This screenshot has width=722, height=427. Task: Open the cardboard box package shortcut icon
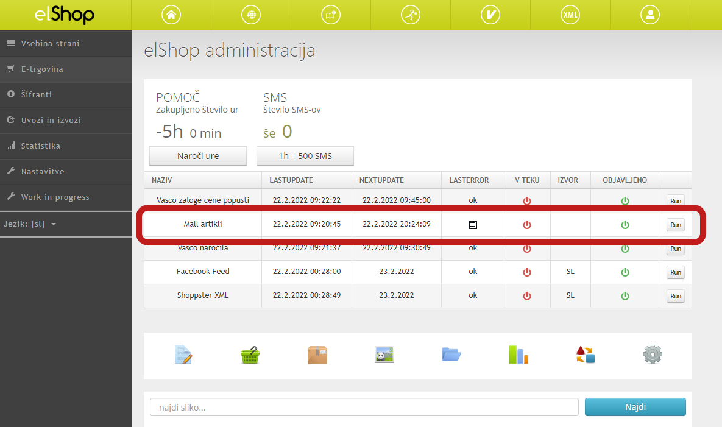coord(317,355)
